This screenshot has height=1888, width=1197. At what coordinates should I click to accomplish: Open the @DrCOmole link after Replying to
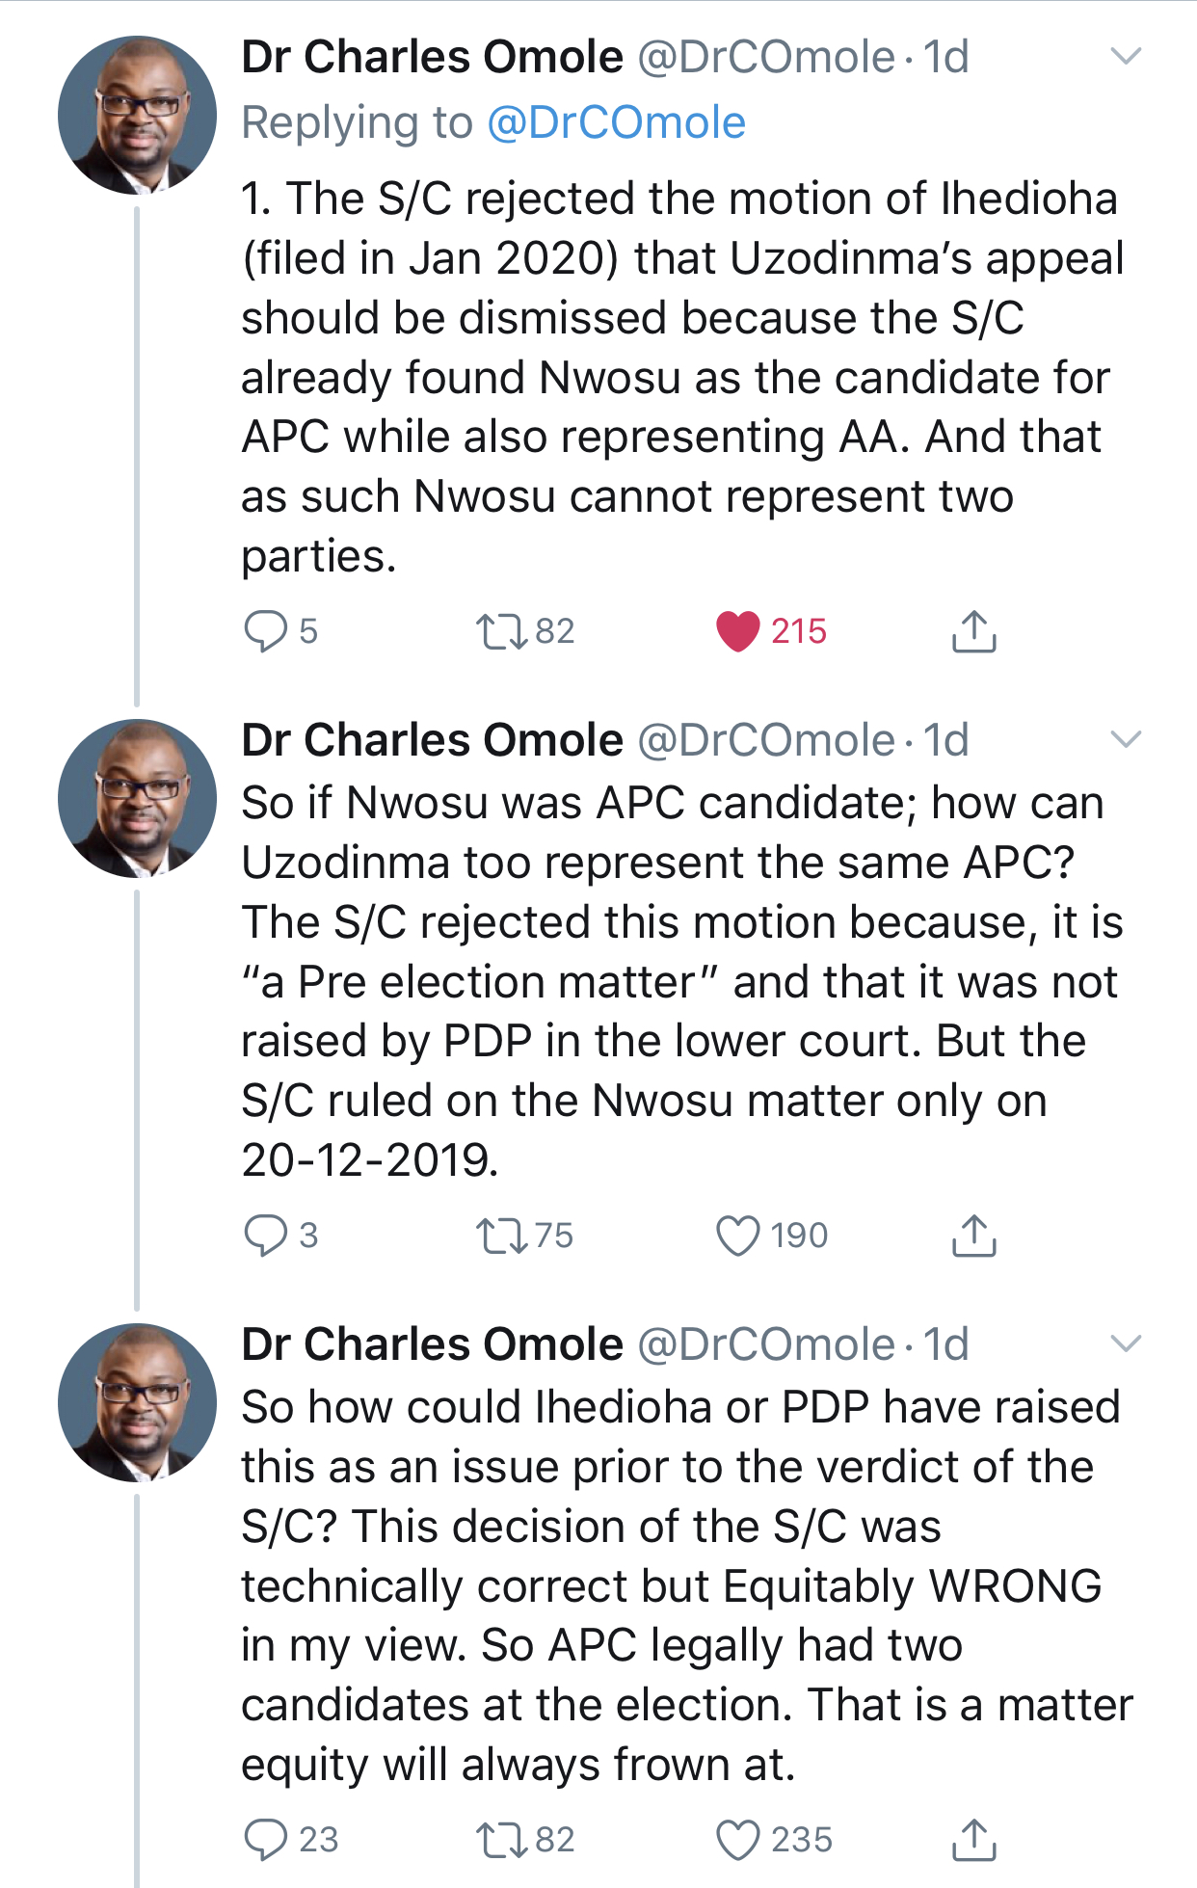click(617, 122)
